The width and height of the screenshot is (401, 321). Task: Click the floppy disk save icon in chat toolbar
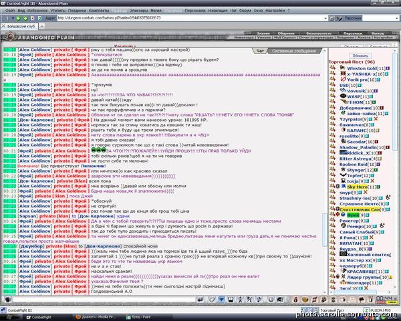(x=231, y=299)
